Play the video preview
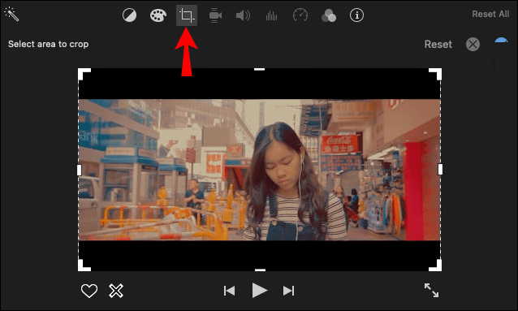518x311 pixels. (259, 291)
